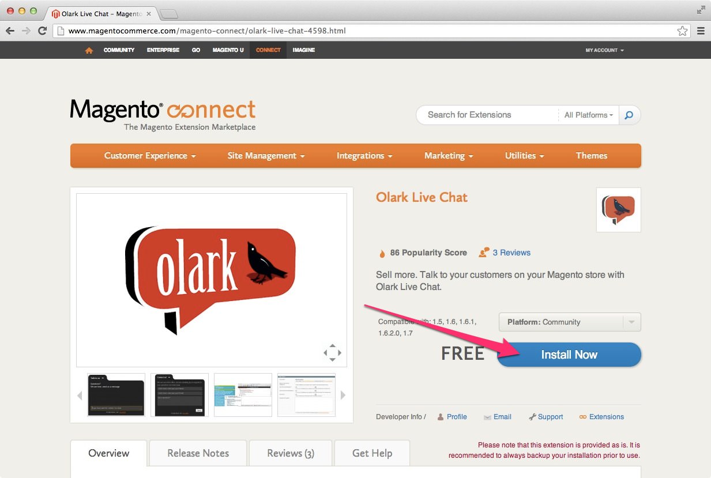Open the Chrome hamburger menu icon
Screen dimensions: 711x478
pyautogui.click(x=701, y=31)
